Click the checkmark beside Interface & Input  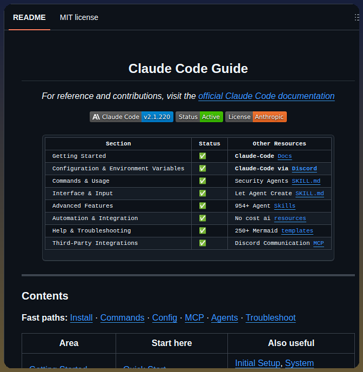click(x=203, y=193)
